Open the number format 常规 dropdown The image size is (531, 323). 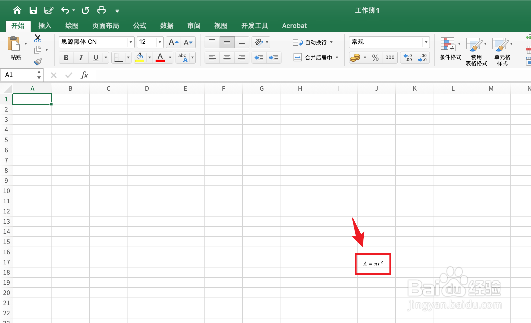click(x=426, y=42)
